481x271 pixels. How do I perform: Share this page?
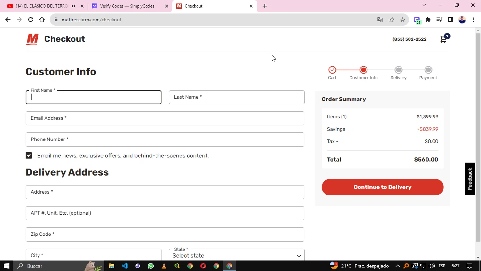(x=391, y=20)
